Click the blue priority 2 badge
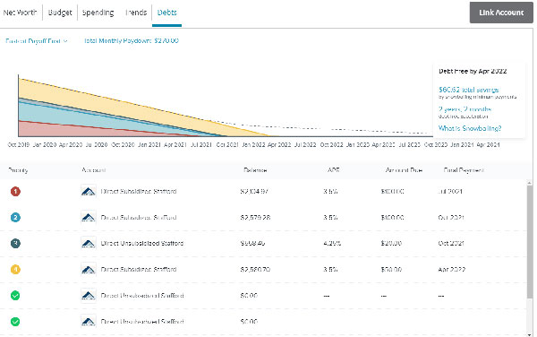This screenshot has height=337, width=537. tap(15, 218)
